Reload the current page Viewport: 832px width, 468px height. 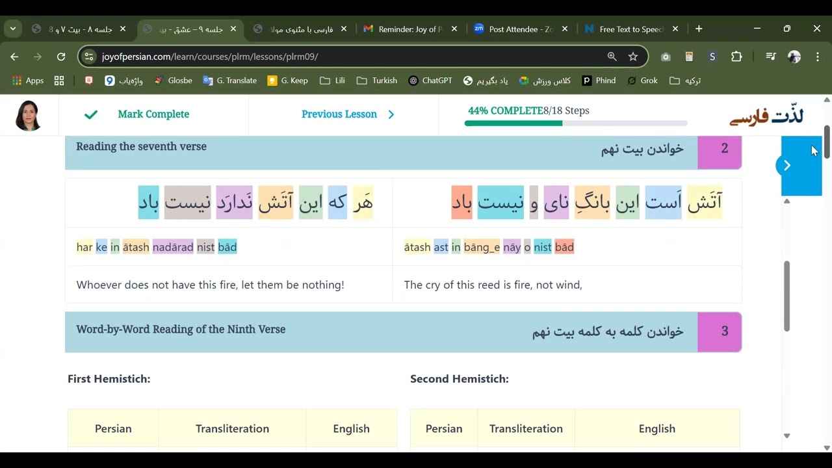(61, 57)
